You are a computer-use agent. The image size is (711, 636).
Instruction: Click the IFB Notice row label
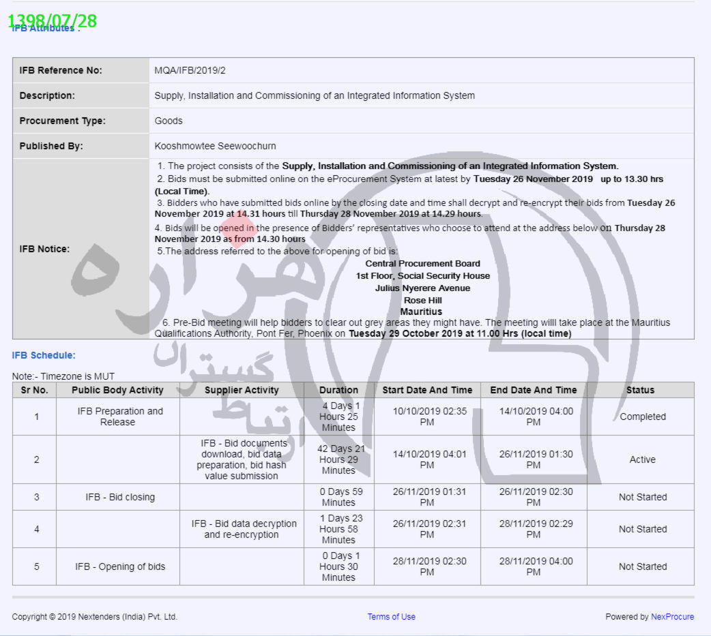click(x=44, y=249)
